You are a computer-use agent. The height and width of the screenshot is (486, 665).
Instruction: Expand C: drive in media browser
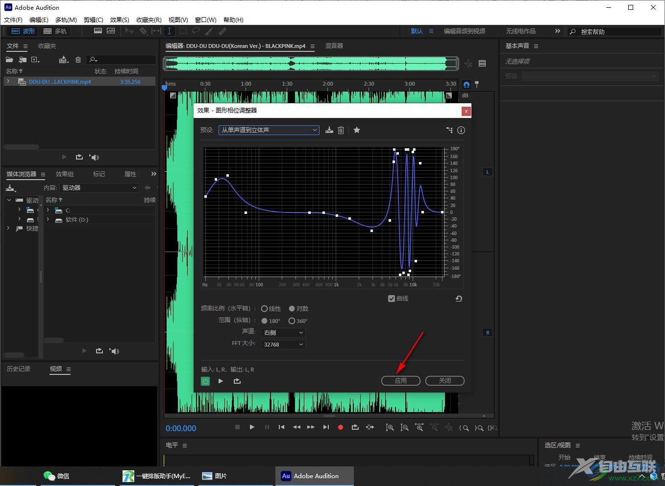[x=48, y=210]
